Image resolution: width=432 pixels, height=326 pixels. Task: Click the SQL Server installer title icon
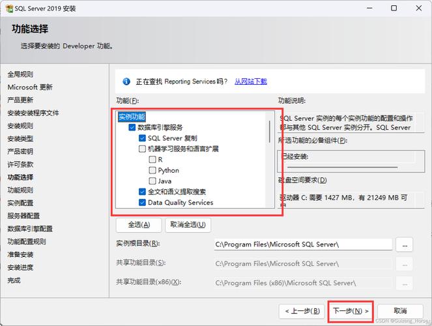click(x=9, y=8)
